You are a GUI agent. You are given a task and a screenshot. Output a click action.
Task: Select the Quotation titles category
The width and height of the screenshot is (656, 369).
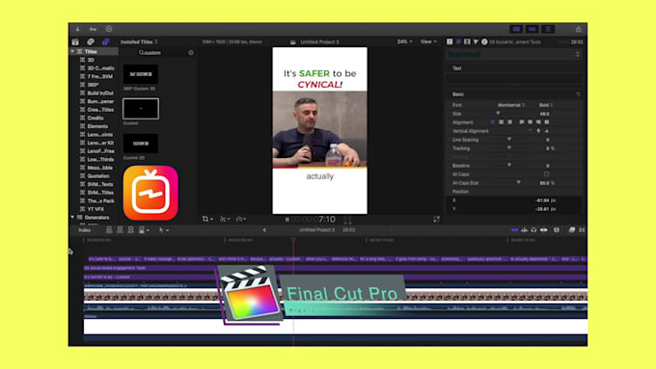pyautogui.click(x=98, y=176)
